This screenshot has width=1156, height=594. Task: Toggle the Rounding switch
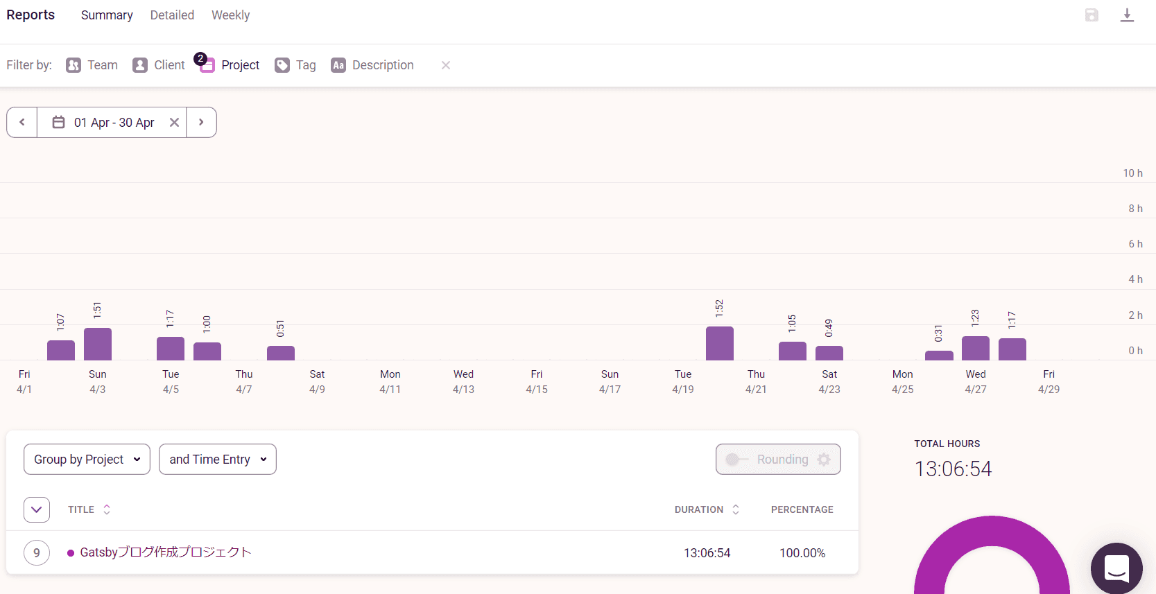click(736, 460)
